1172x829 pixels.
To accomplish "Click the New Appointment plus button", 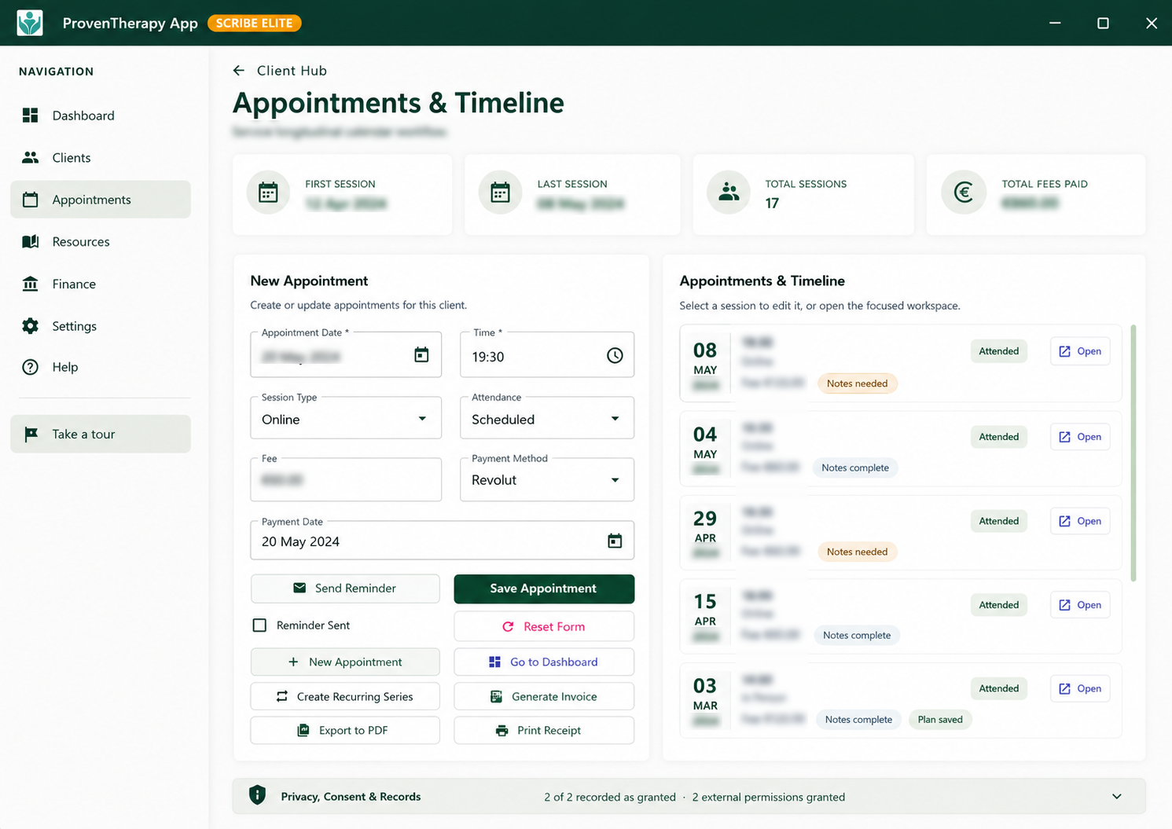I will (x=345, y=662).
